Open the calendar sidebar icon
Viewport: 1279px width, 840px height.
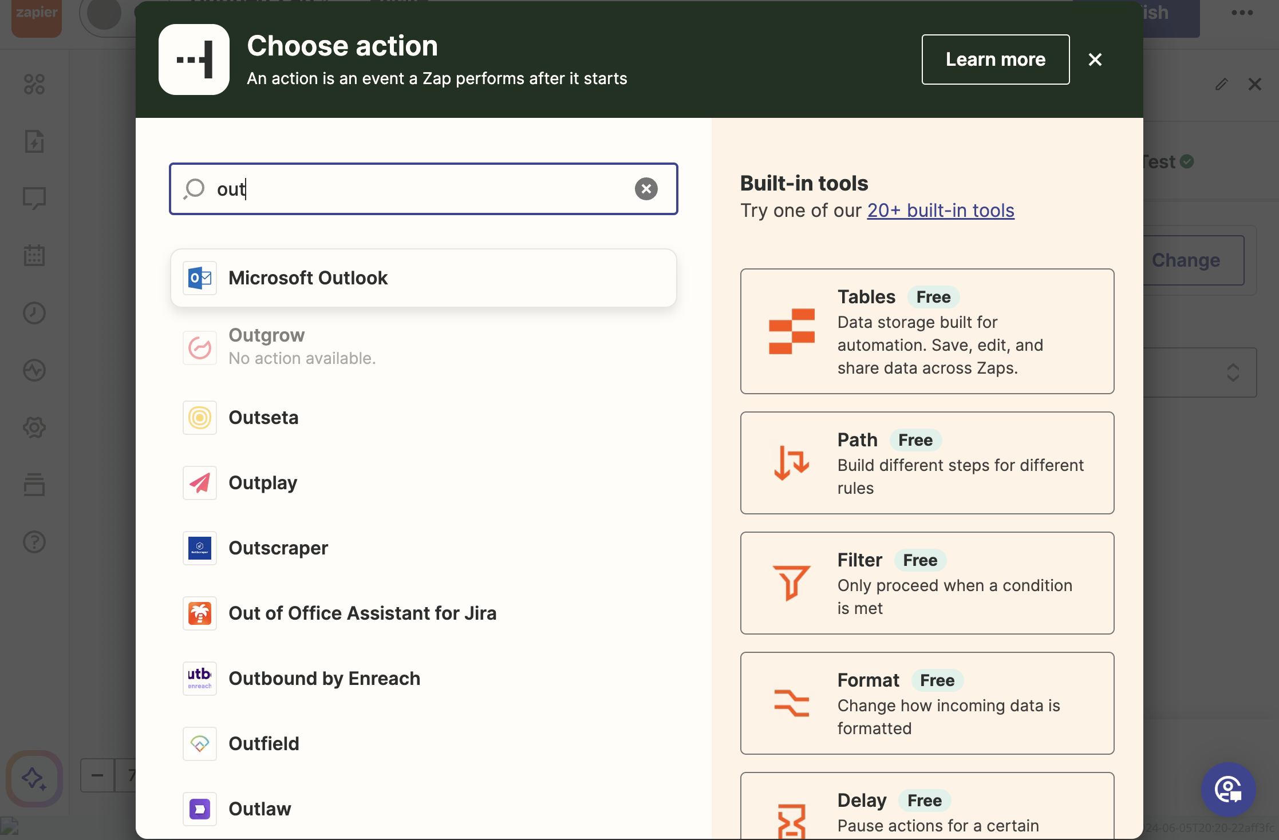click(x=34, y=256)
